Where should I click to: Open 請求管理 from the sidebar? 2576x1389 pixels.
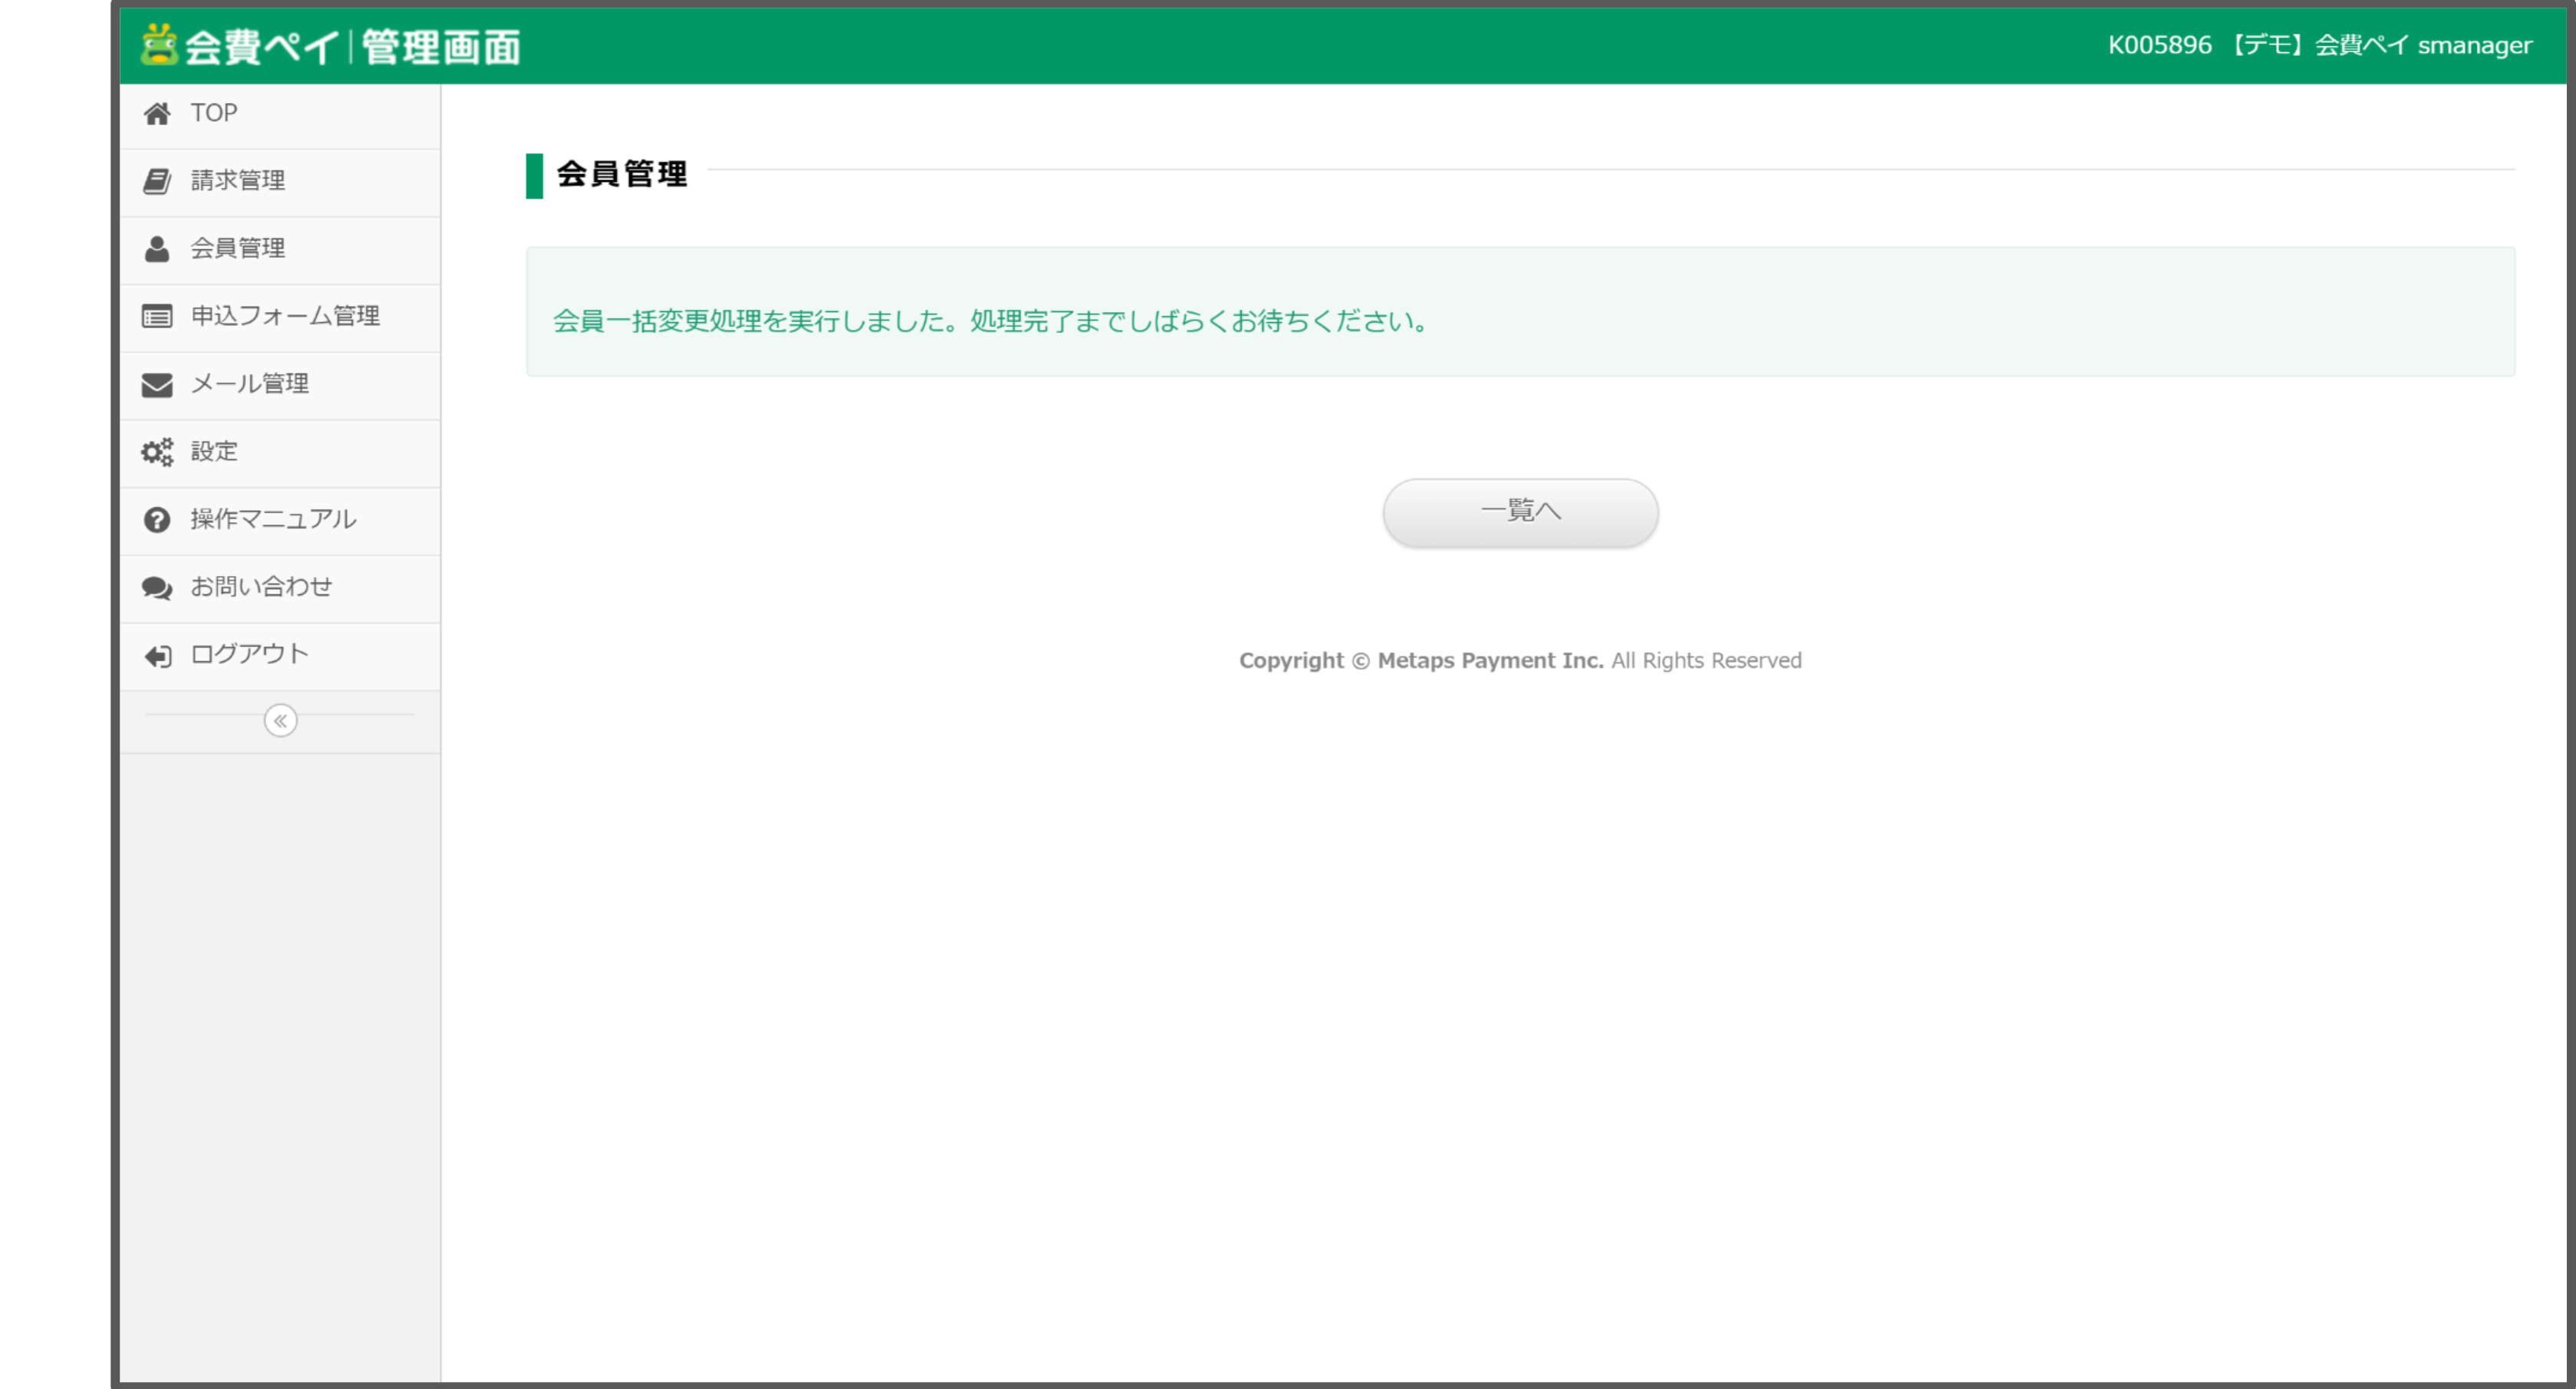point(238,180)
